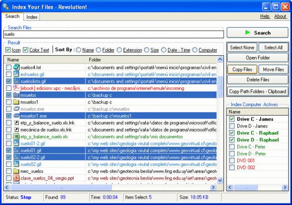Click the image icon of the selected sueloslisto.gif
Screen dimensions: 292x205
pyautogui.click(x=16, y=81)
